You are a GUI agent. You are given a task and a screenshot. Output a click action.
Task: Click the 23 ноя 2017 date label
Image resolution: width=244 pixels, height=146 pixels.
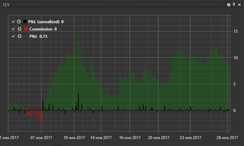tap(191, 138)
